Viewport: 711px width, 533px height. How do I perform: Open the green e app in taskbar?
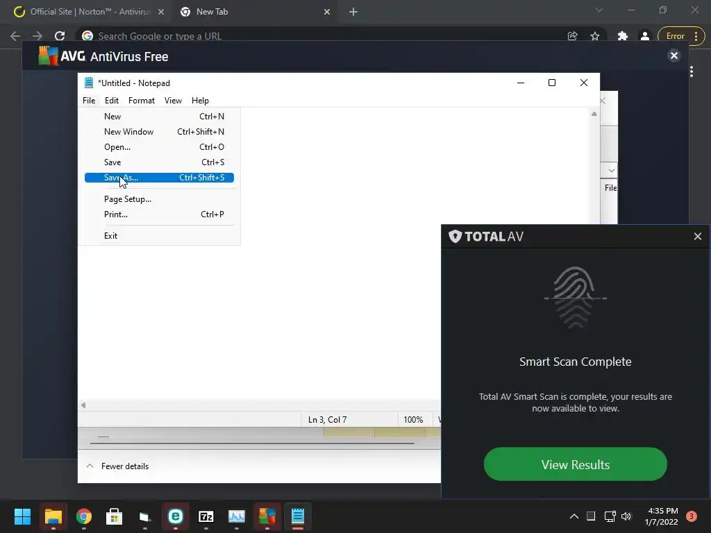coord(176,516)
